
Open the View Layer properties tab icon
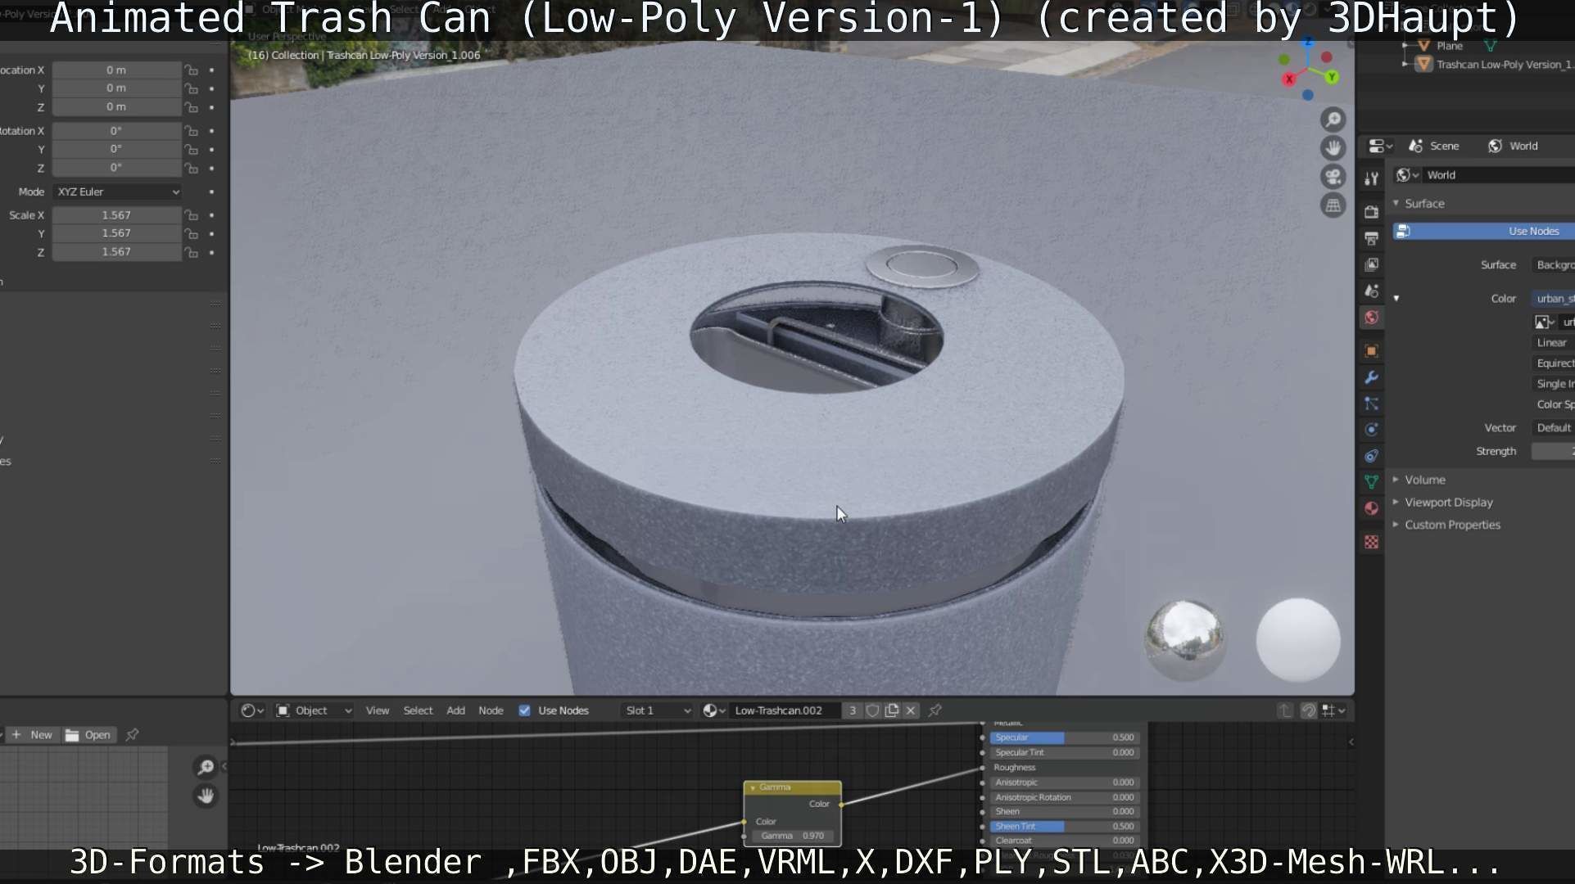coord(1371,264)
